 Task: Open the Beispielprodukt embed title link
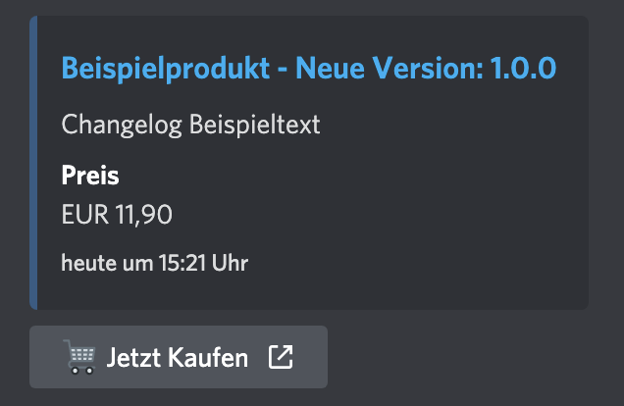(308, 69)
